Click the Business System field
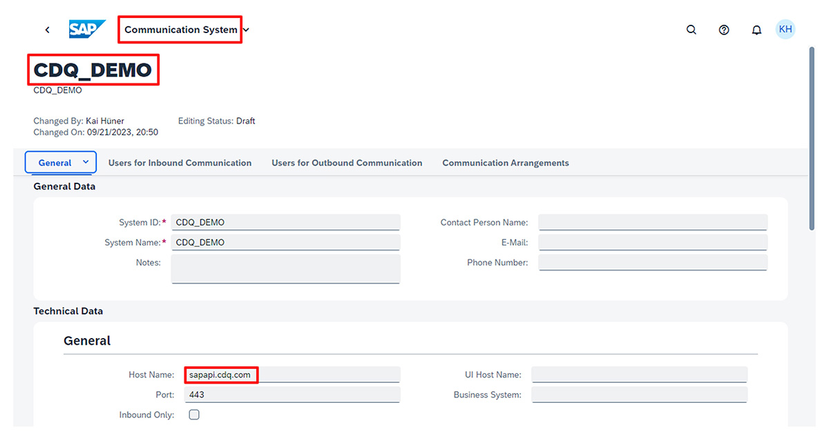 (x=639, y=395)
